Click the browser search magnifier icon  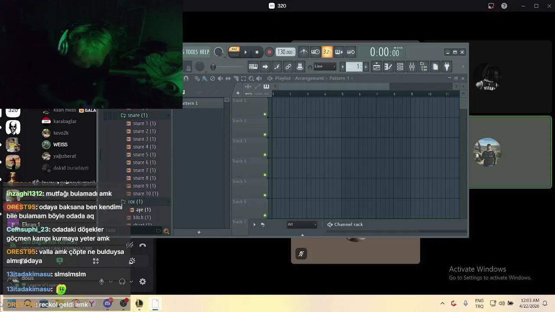(x=166, y=231)
